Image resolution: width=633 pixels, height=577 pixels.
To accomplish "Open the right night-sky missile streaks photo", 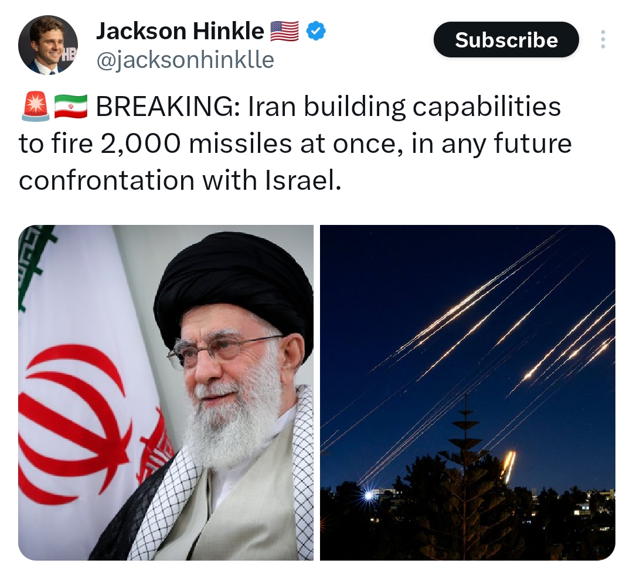I will pyautogui.click(x=468, y=392).
